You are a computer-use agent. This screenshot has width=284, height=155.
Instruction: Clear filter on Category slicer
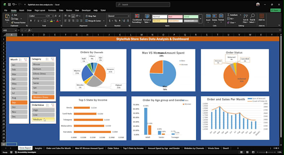pyautogui.click(x=53, y=59)
